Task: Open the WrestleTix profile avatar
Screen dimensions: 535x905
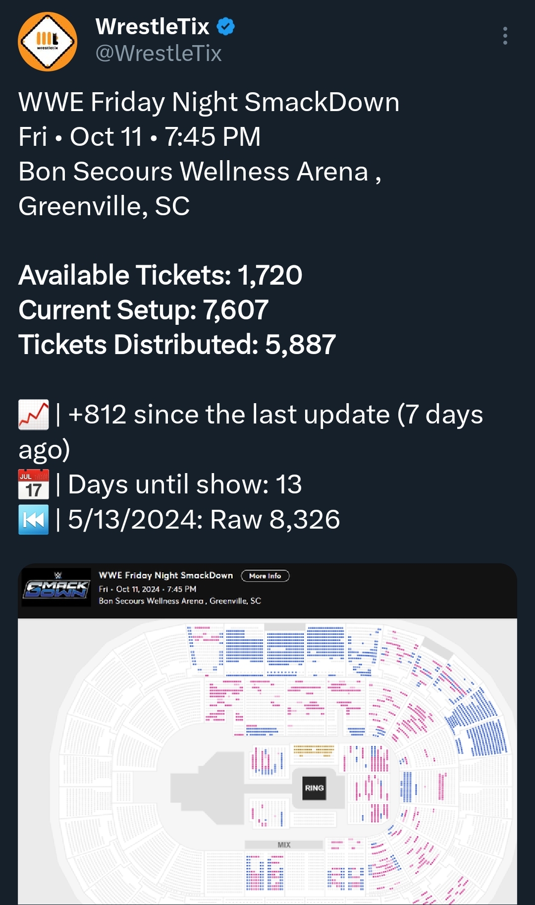Action: point(48,42)
